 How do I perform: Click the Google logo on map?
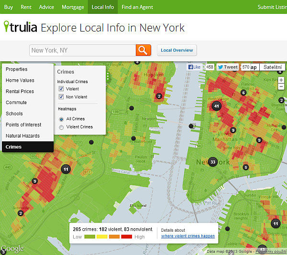(x=12, y=249)
